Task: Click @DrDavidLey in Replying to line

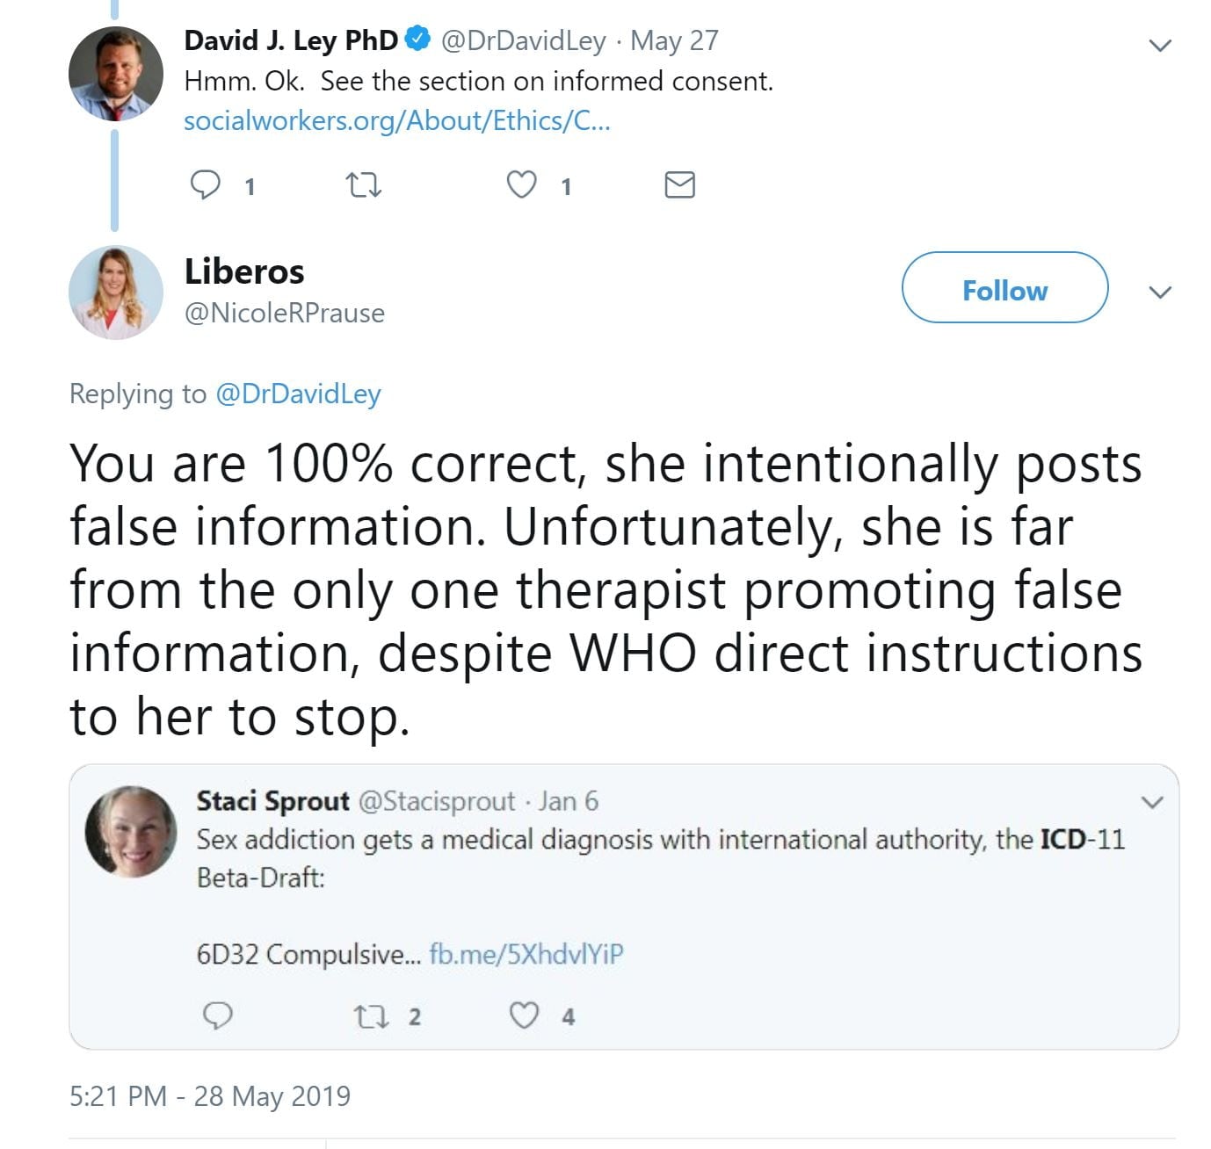Action: coord(298,394)
